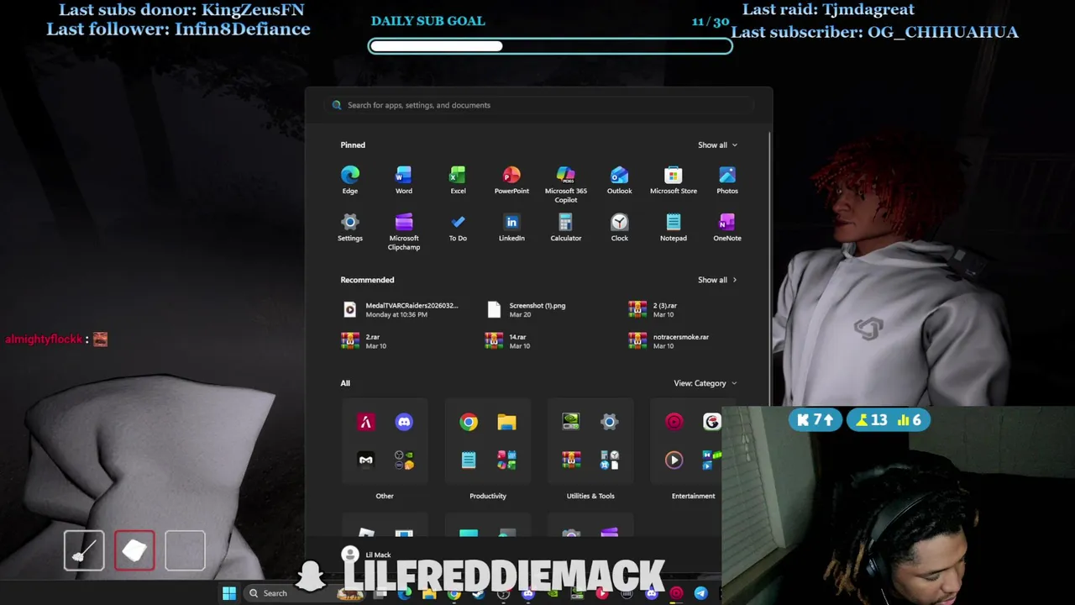Open Discord in the Other category

pos(404,422)
